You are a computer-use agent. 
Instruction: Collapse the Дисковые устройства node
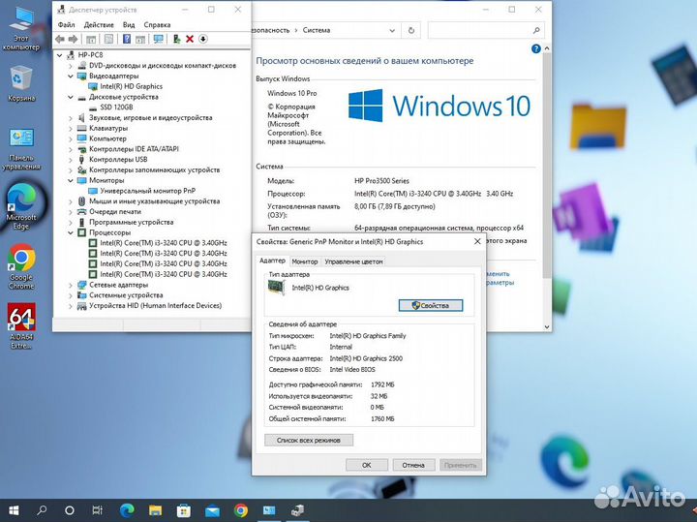point(71,97)
